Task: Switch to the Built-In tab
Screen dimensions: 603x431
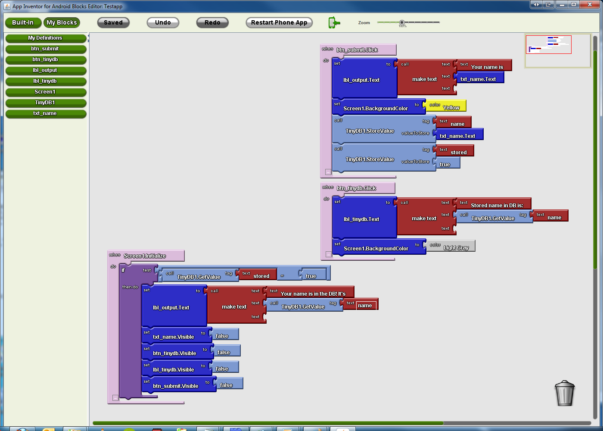Action: 23,23
